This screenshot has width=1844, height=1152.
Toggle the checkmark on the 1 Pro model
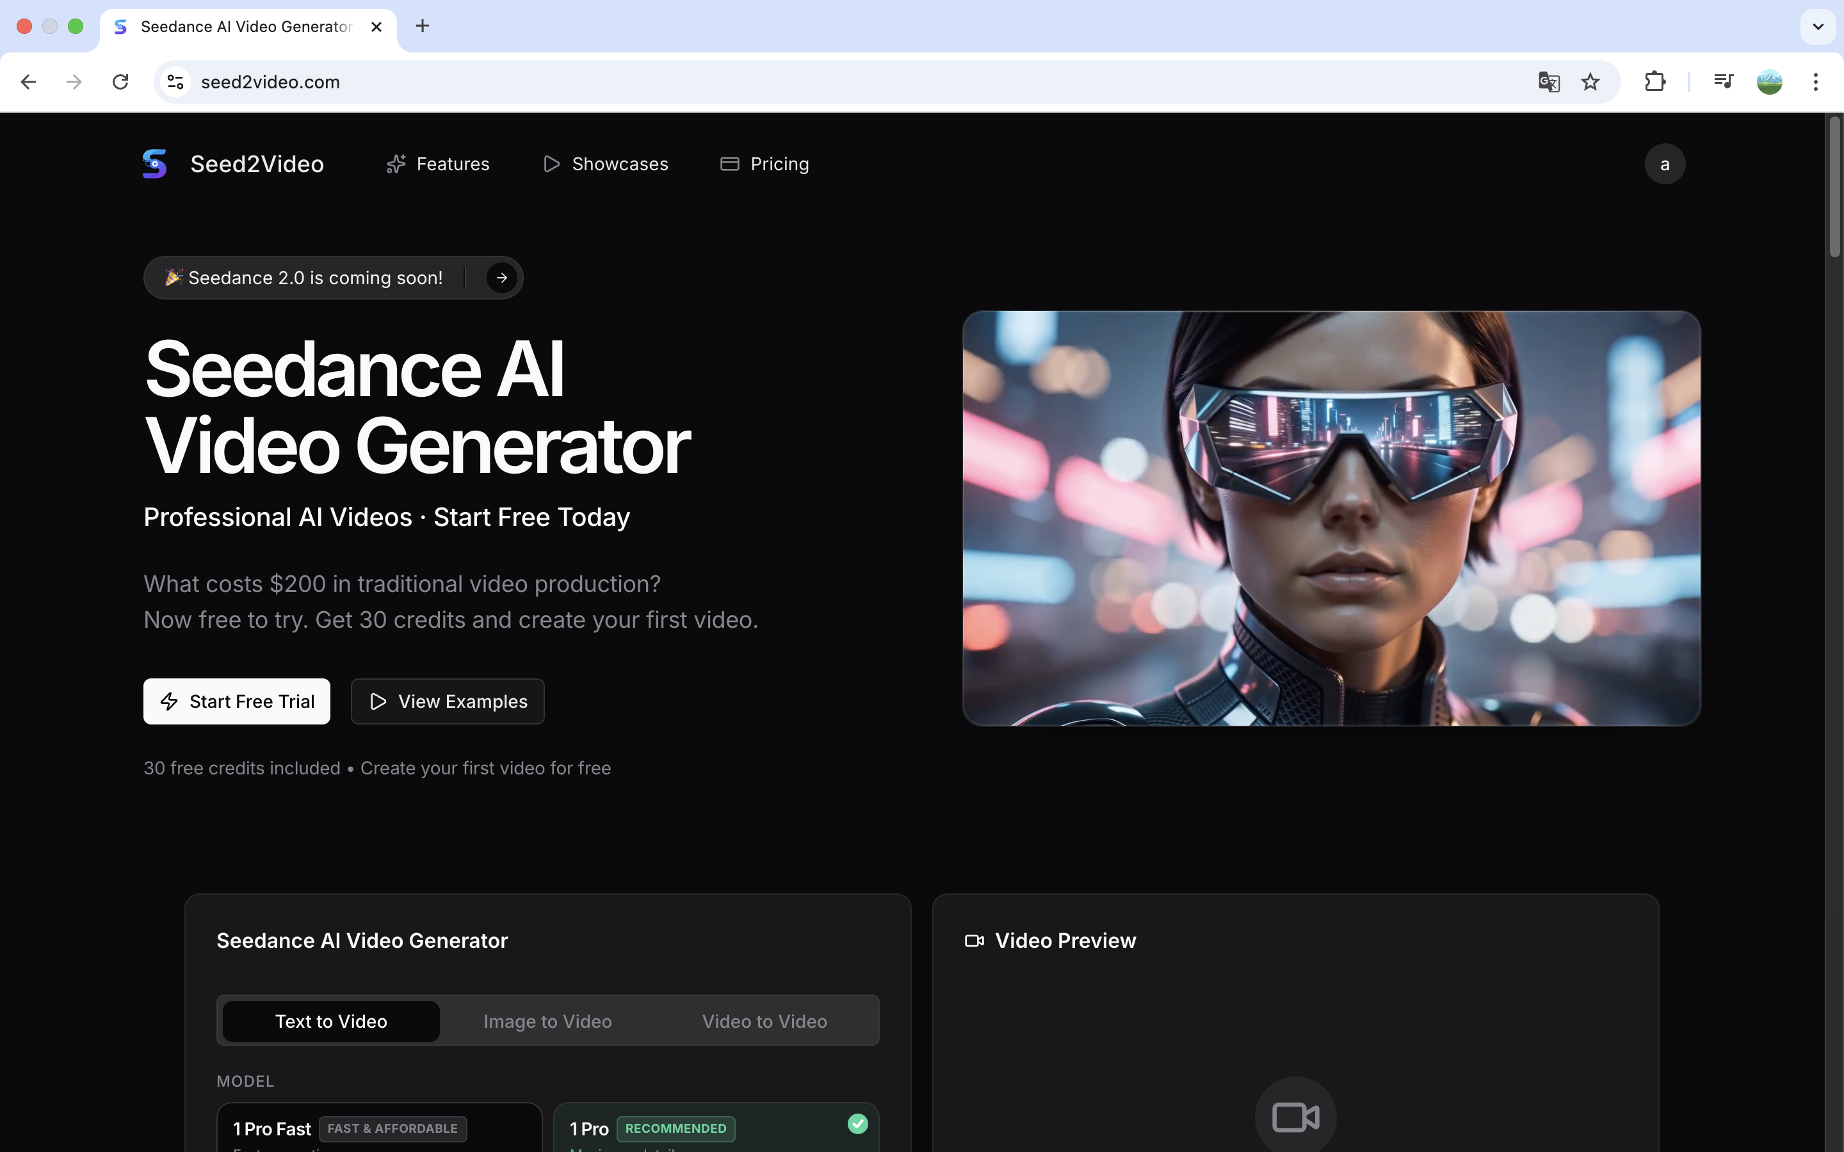[x=857, y=1124]
